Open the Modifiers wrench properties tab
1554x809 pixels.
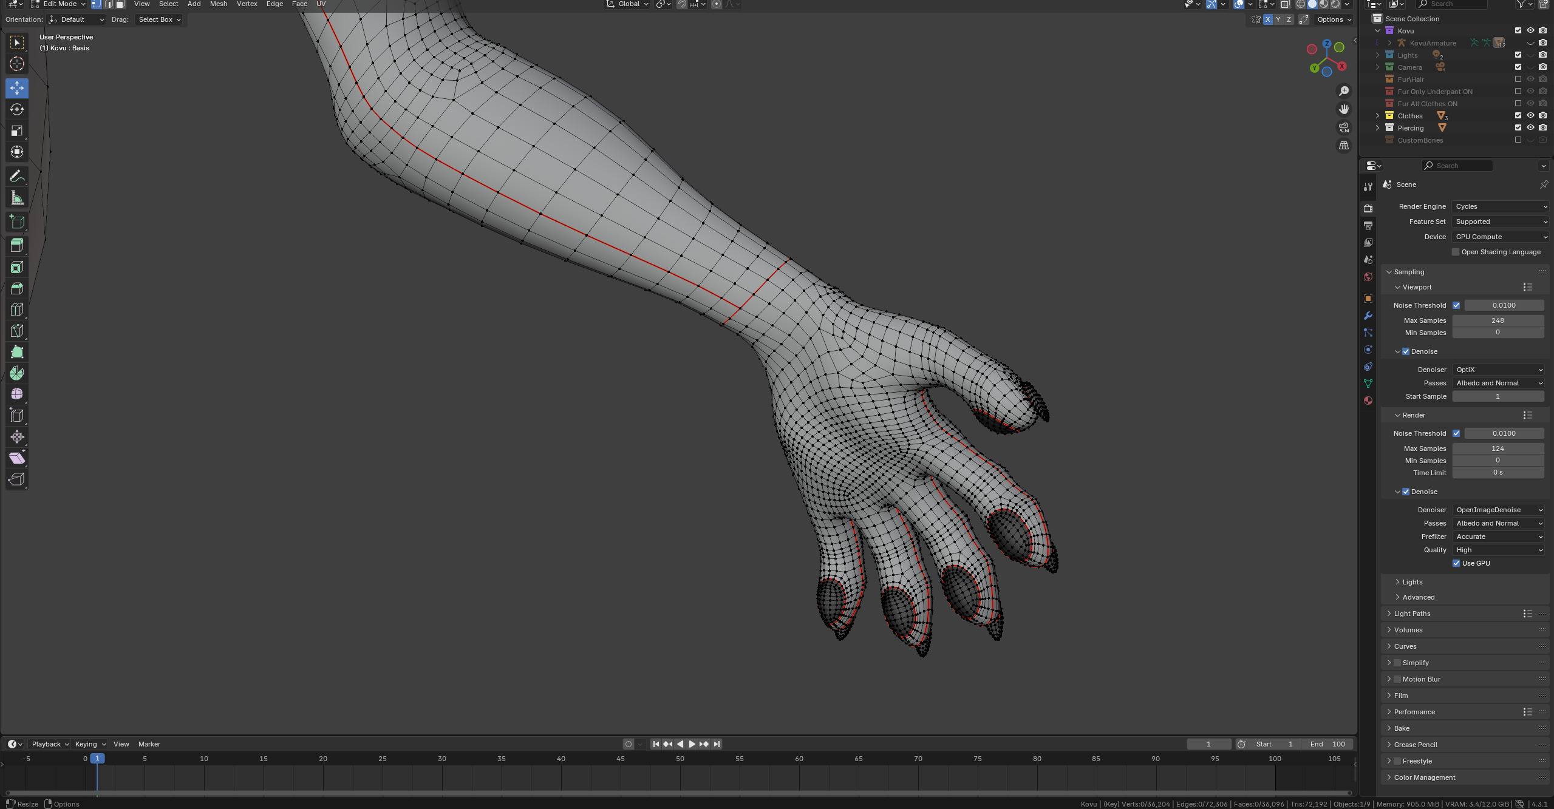pos(1368,316)
